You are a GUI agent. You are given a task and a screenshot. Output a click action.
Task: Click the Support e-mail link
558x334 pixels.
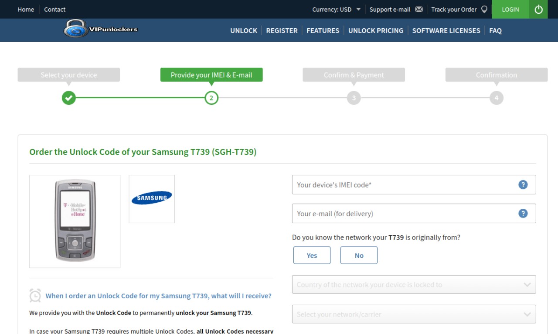point(390,9)
